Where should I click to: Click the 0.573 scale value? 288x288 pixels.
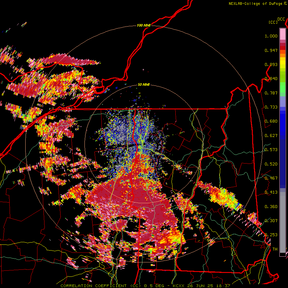pos(271,150)
